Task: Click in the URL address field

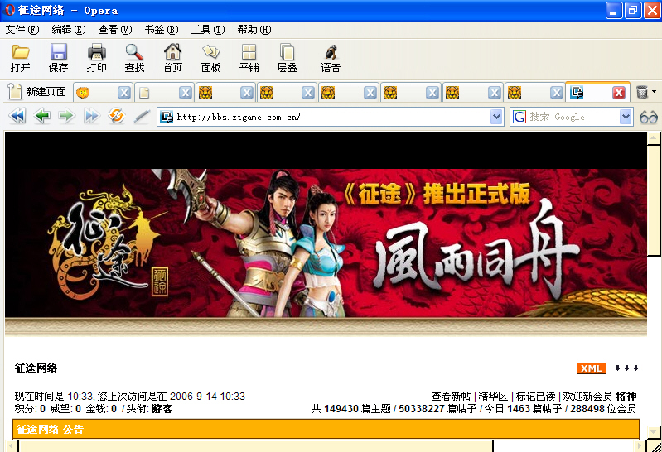Action: (x=331, y=117)
